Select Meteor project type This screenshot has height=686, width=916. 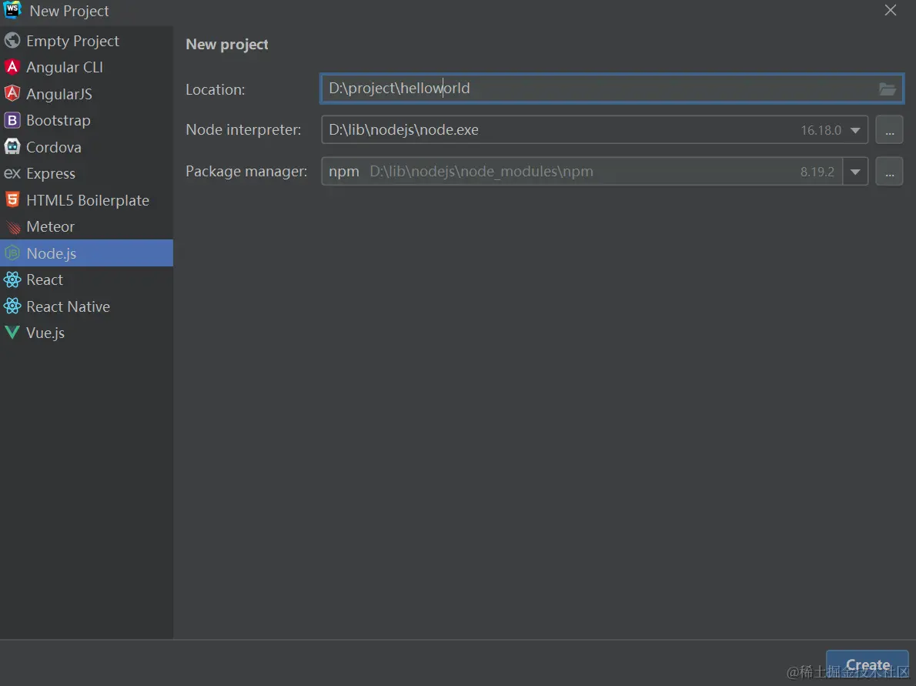click(86, 226)
